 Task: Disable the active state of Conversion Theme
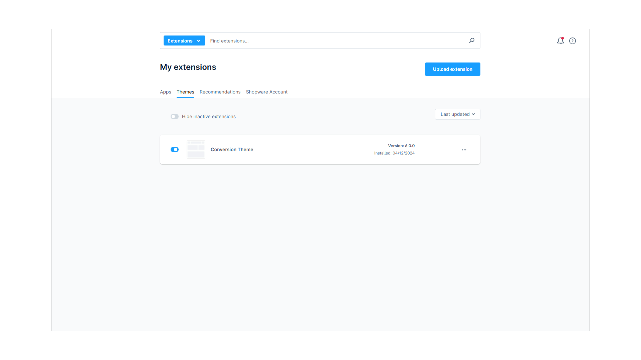point(175,149)
